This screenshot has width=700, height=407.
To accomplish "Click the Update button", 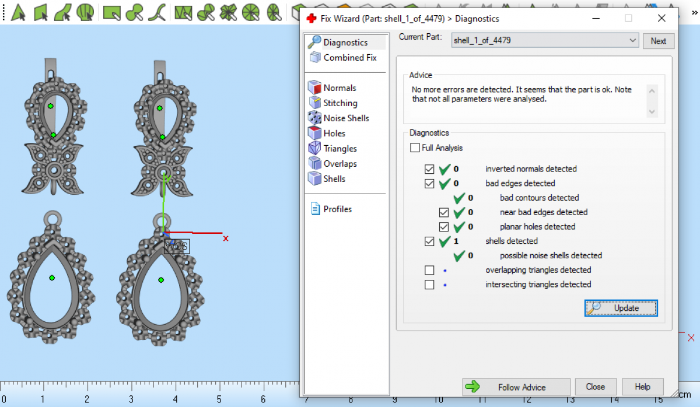I will click(621, 308).
